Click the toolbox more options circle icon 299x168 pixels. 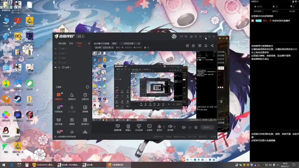tap(87, 87)
